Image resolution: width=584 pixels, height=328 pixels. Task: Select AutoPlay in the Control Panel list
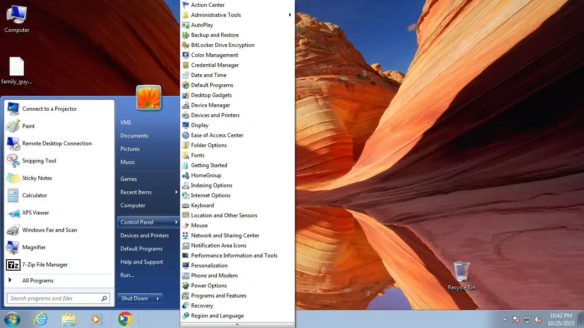237,25
